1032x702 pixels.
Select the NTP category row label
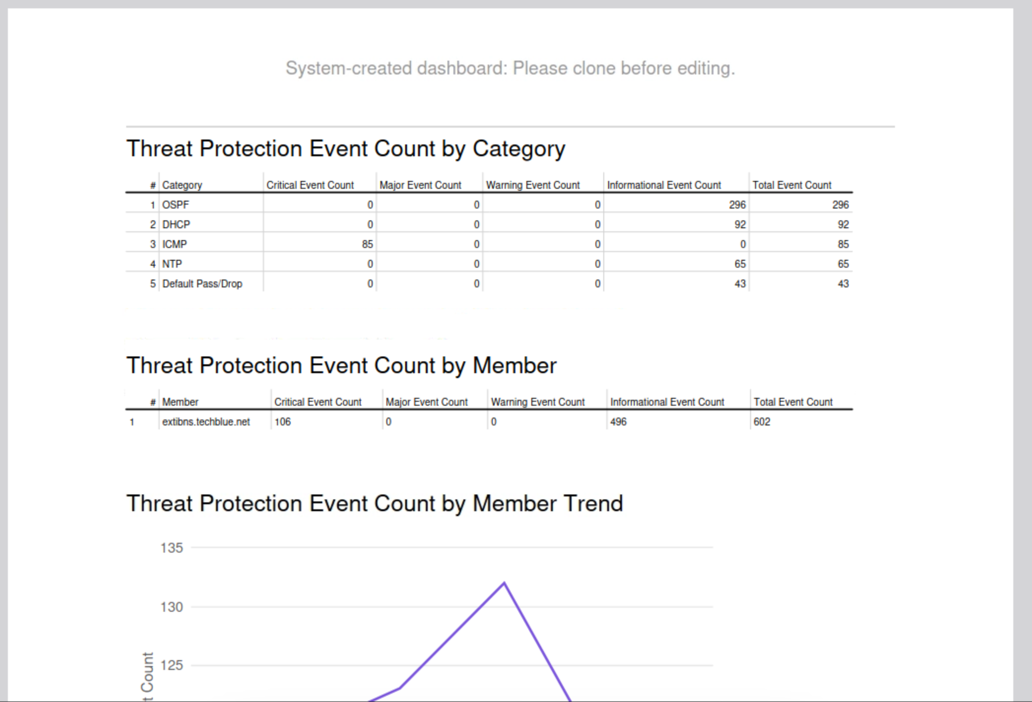(x=172, y=264)
